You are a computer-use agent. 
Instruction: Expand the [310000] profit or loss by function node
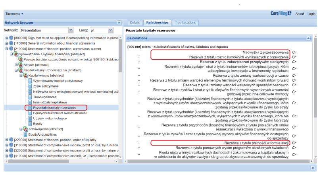7,145
